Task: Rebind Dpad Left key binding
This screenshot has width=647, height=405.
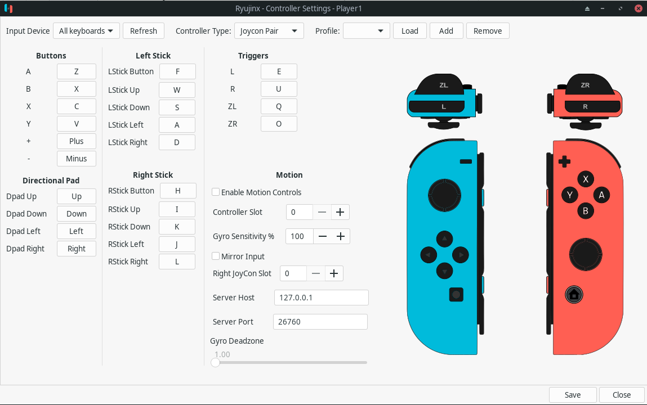Action: click(77, 231)
